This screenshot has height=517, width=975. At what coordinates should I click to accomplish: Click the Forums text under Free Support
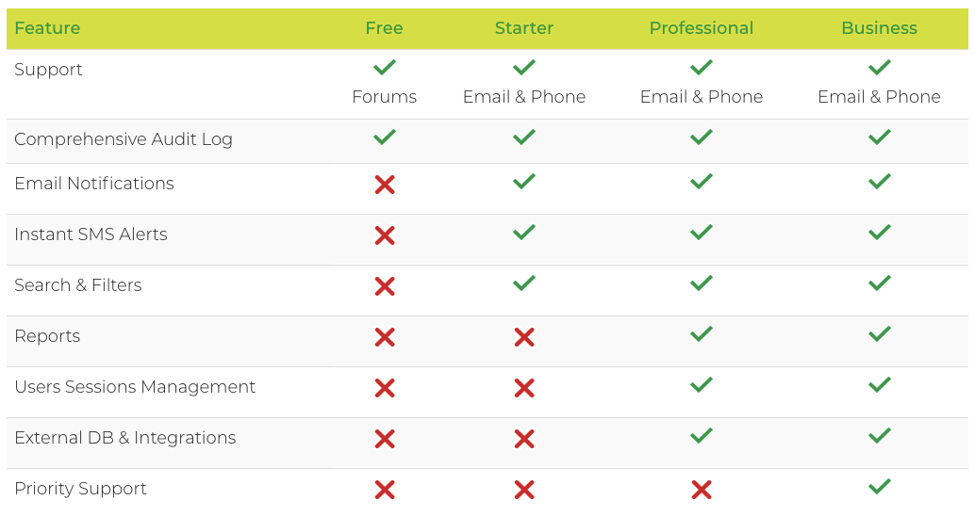click(384, 97)
